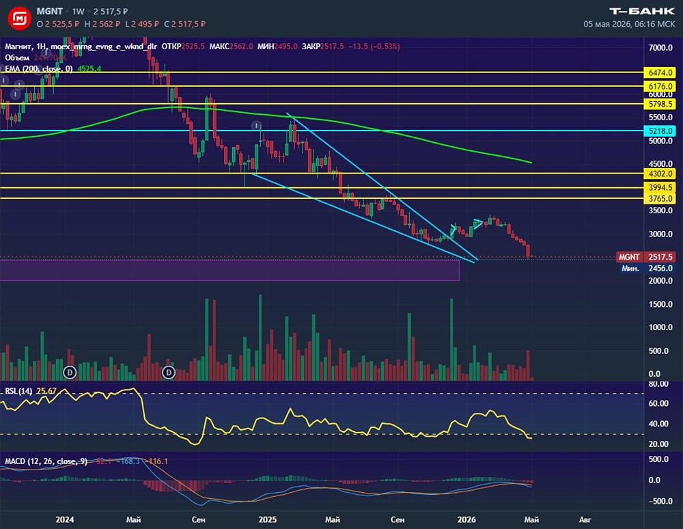Screen dimensions: 683x529
Task: Select the yellow 6474.0 price level label
Action: (660, 72)
